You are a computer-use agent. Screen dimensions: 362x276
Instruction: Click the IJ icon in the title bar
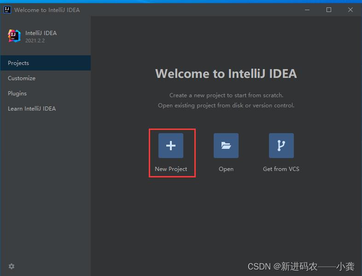(x=7, y=10)
